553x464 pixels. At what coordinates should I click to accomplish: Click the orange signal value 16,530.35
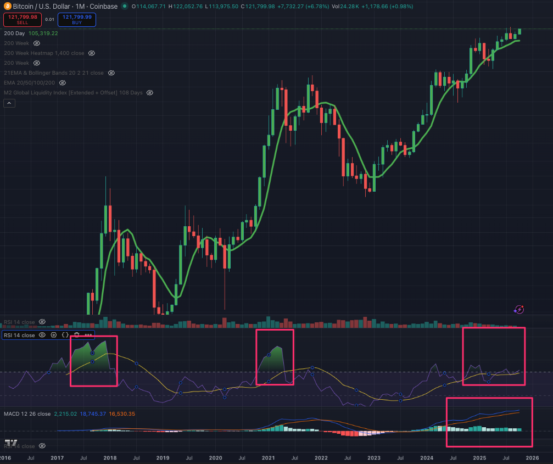click(122, 413)
